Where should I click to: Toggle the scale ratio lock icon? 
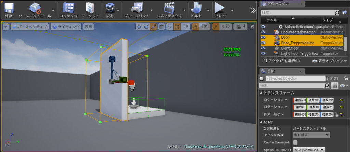[336, 115]
